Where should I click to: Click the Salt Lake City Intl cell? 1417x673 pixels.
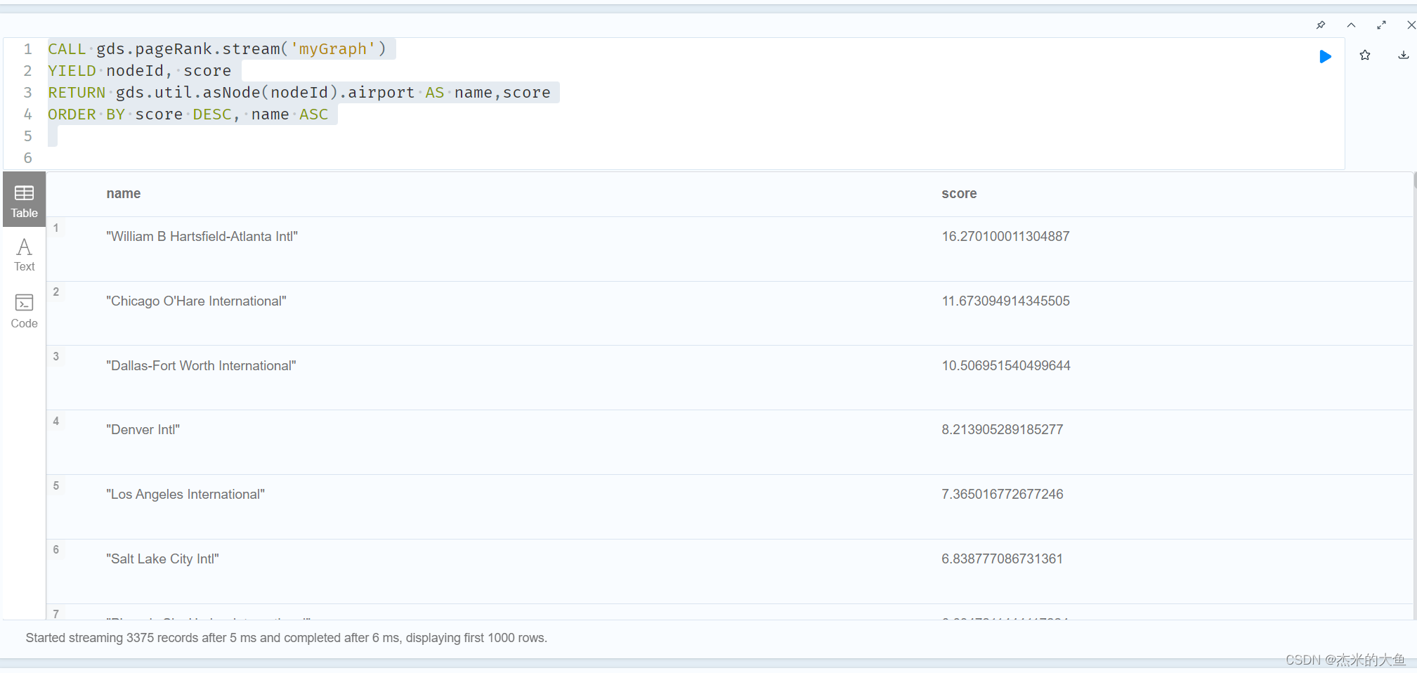(162, 558)
